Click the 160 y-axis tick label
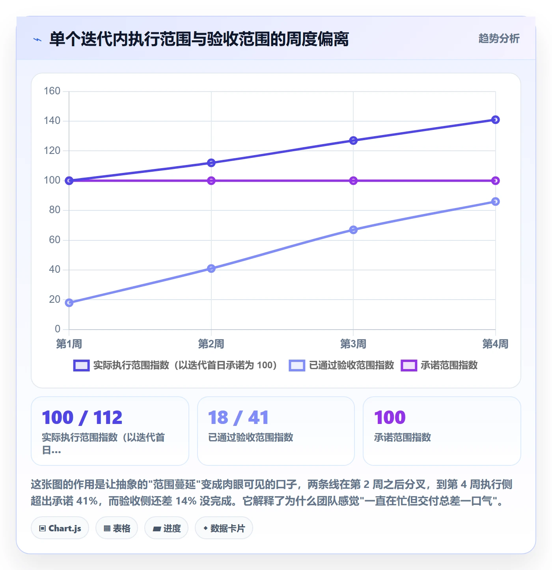Screen dimensions: 552x570 tap(52, 91)
